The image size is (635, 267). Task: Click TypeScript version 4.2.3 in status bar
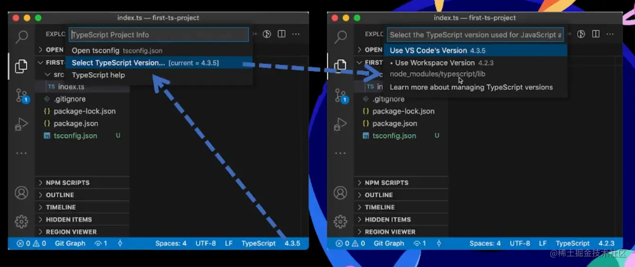[607, 243]
